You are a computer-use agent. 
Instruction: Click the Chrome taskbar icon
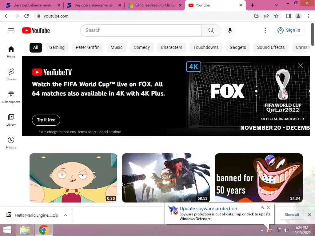click(44, 230)
